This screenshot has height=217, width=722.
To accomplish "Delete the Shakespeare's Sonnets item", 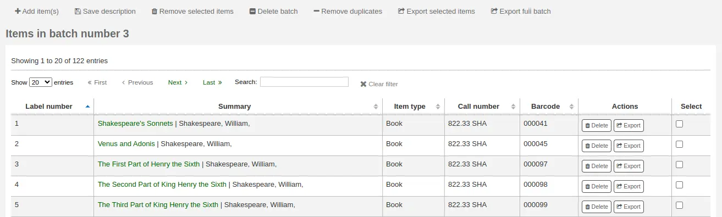I will pos(597,126).
